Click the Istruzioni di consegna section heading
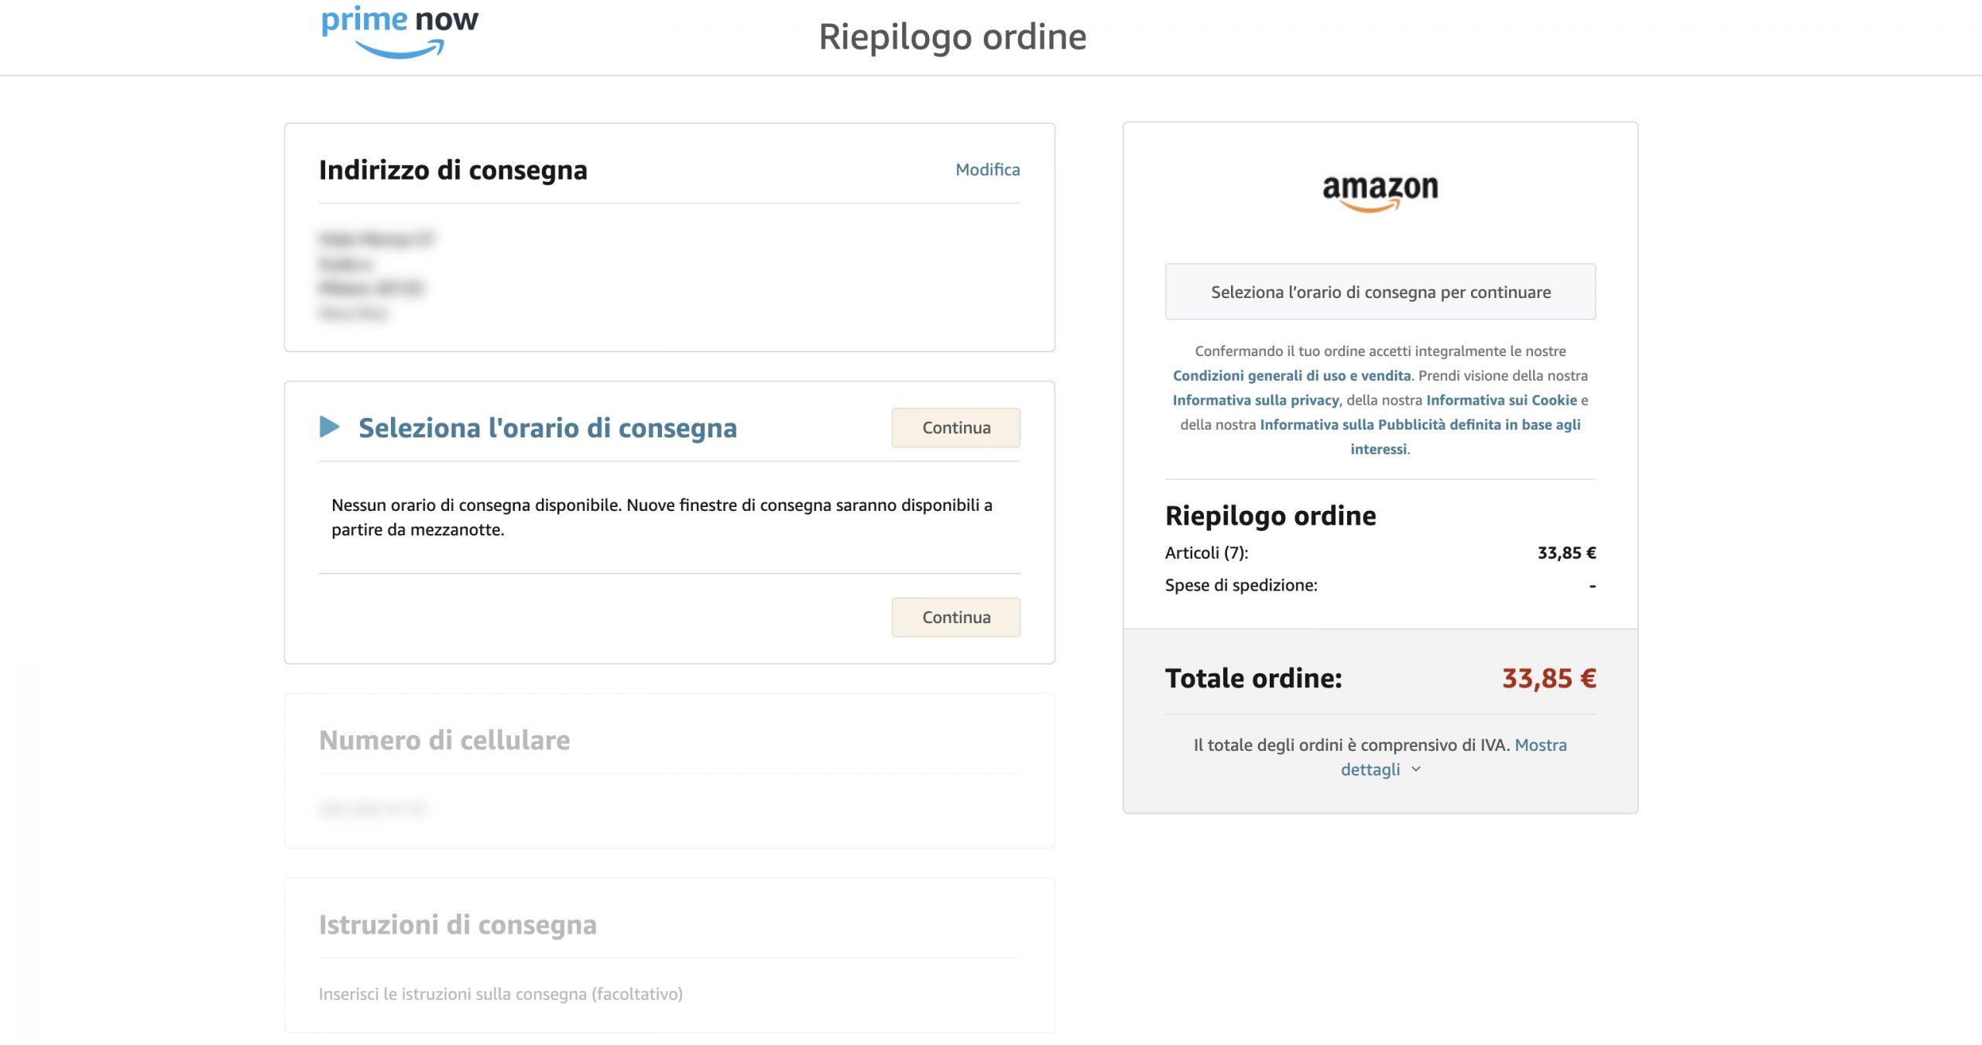Image resolution: width=1982 pixels, height=1045 pixels. coord(458,924)
